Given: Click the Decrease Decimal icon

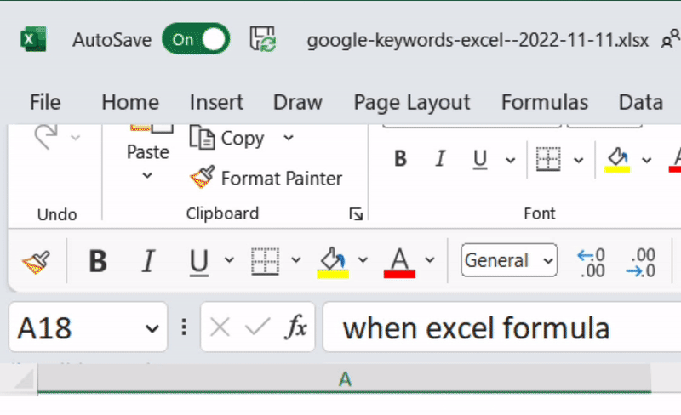Looking at the screenshot, I should point(641,262).
